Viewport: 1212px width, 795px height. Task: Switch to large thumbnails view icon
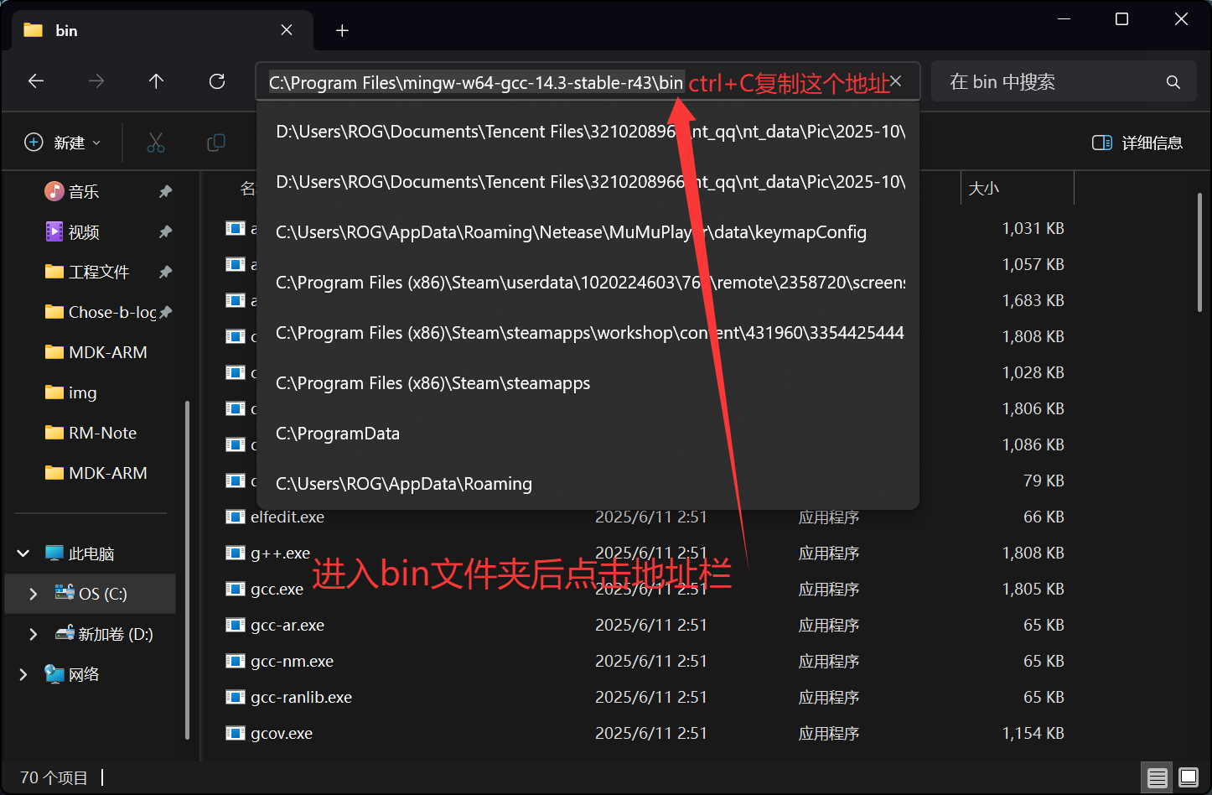[x=1188, y=777]
